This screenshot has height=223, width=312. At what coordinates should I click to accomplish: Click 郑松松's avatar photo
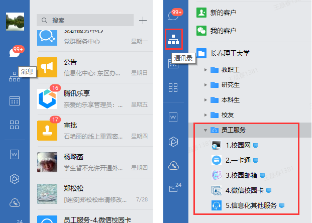pos(47,194)
